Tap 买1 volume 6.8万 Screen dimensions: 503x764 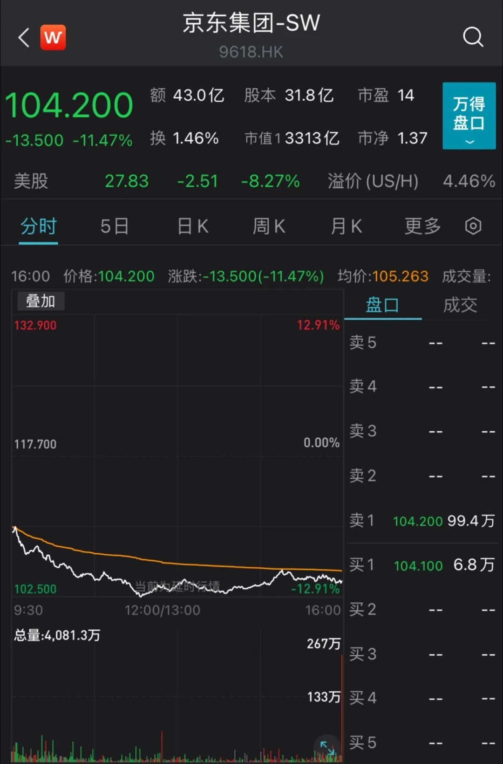(474, 565)
